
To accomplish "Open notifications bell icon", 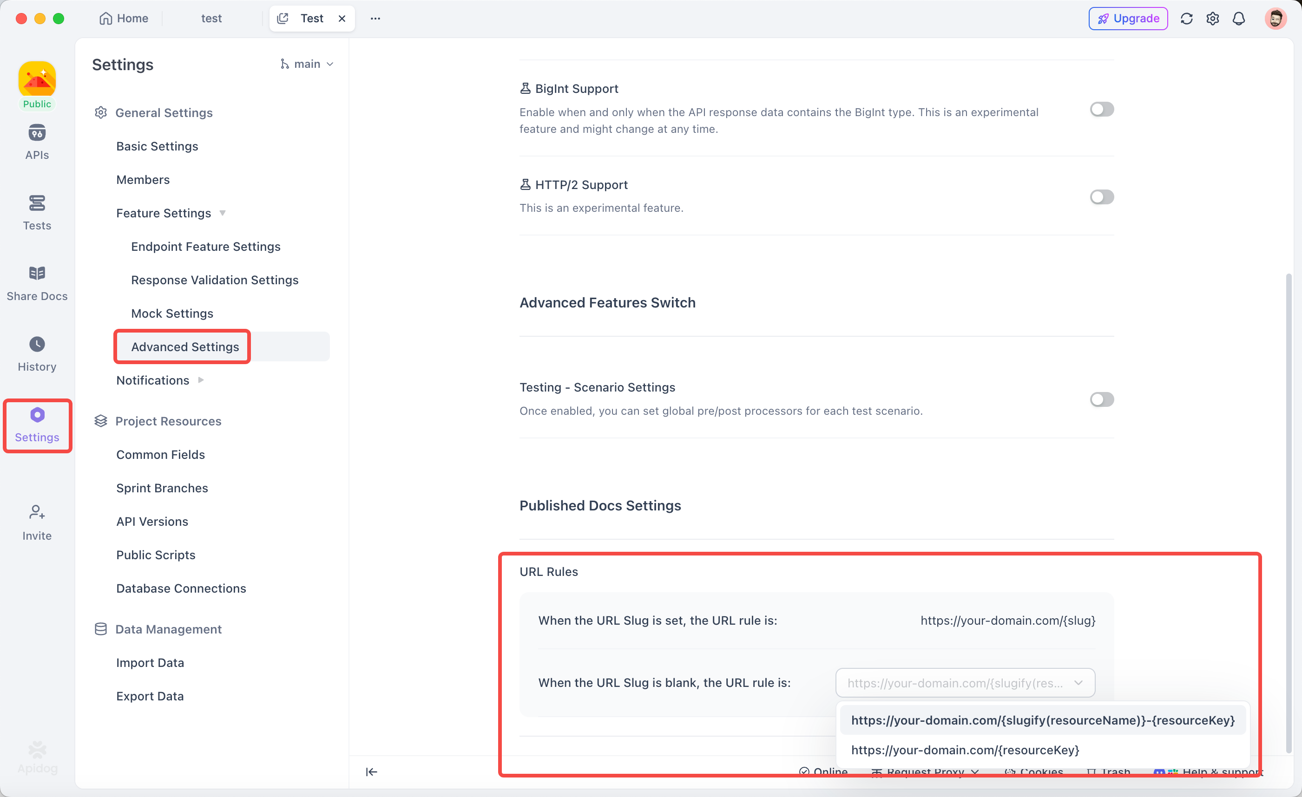I will tap(1239, 19).
